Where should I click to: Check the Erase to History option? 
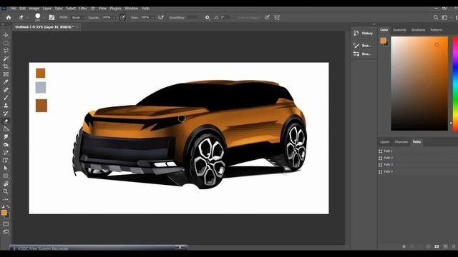point(248,17)
